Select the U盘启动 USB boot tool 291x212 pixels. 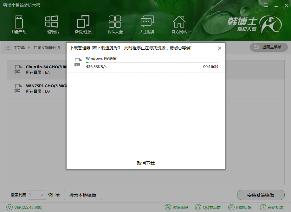click(19, 25)
